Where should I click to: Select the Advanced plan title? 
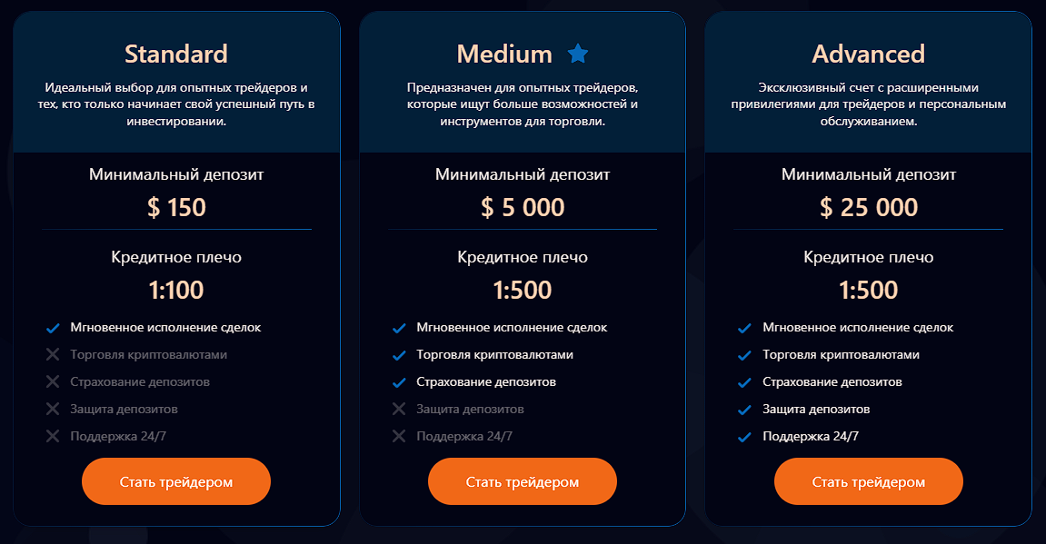(x=868, y=54)
